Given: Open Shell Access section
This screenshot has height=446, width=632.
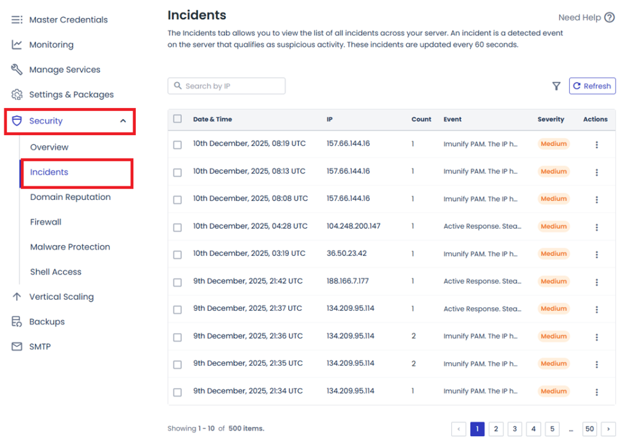Looking at the screenshot, I should click(56, 272).
